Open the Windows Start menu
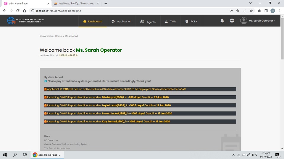Screen dimensions: 284x159 click(x=5, y=155)
